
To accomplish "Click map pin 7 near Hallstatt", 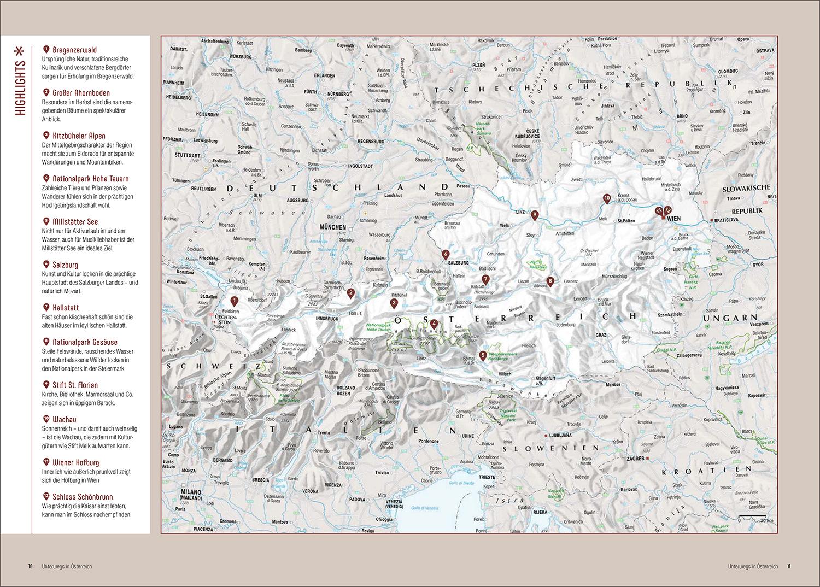I will coord(485,279).
